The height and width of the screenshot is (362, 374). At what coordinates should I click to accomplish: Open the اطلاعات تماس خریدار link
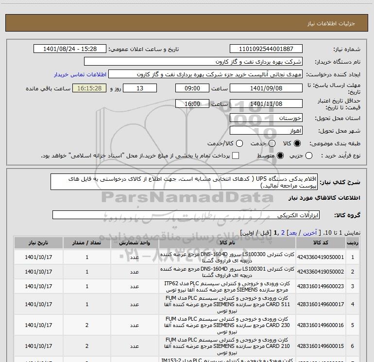[80, 74]
